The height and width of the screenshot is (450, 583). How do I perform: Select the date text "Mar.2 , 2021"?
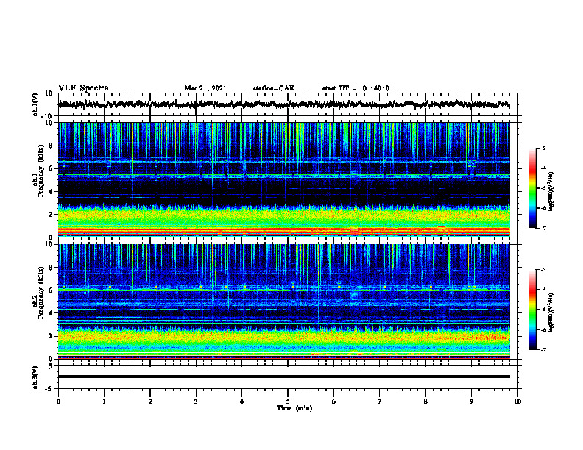pos(205,88)
